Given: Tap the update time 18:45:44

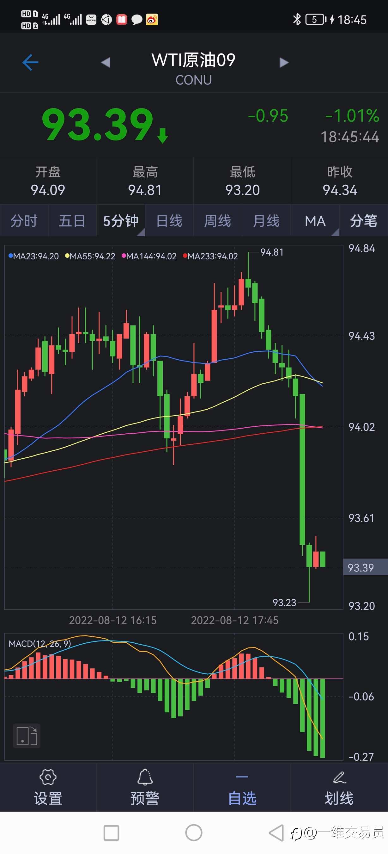Looking at the screenshot, I should pyautogui.click(x=349, y=137).
